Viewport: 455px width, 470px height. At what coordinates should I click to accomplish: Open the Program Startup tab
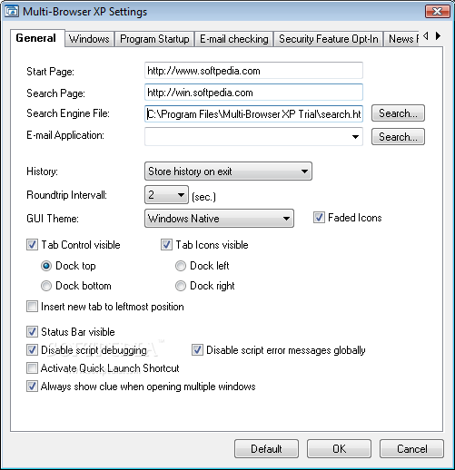(x=154, y=39)
